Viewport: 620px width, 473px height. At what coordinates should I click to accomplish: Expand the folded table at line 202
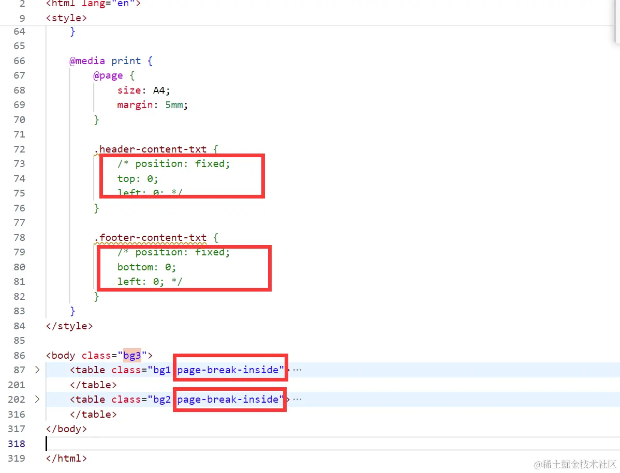[x=37, y=400]
